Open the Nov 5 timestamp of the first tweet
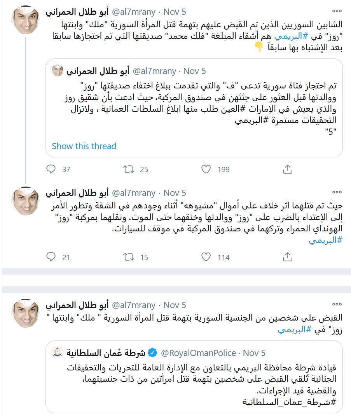Viewport: 351px width, 416px height. [175, 11]
